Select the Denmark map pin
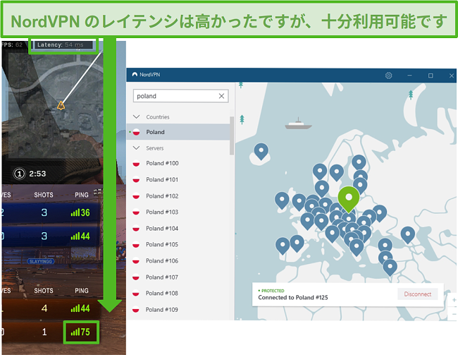458x355 pixels. (x=322, y=188)
